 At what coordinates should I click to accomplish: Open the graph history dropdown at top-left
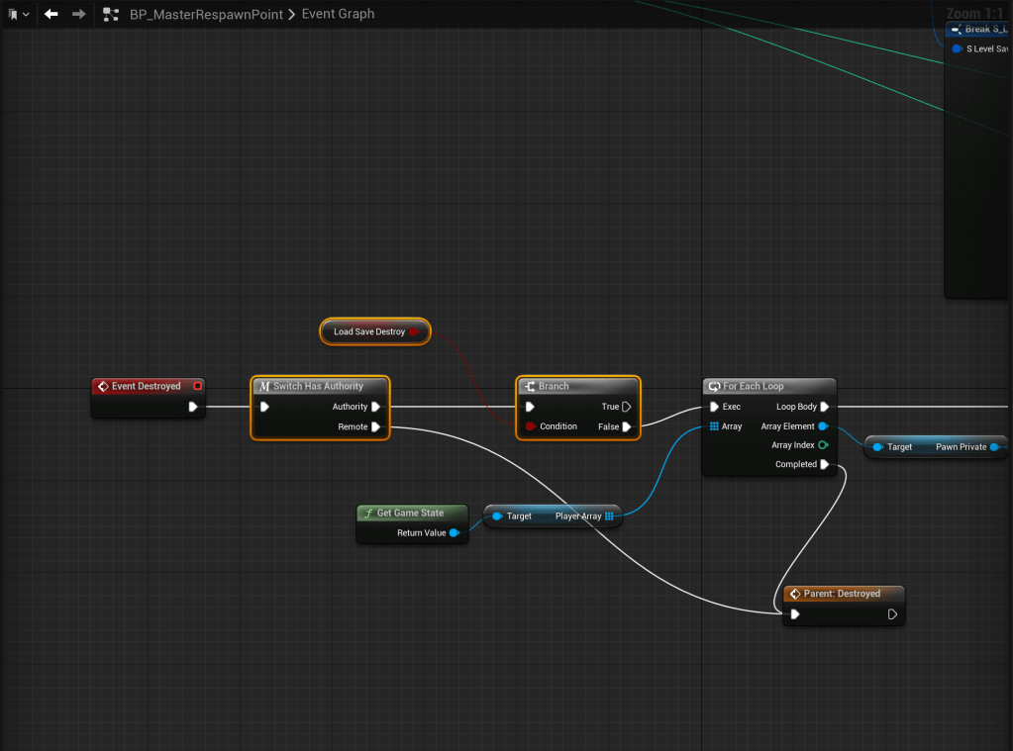coord(18,15)
